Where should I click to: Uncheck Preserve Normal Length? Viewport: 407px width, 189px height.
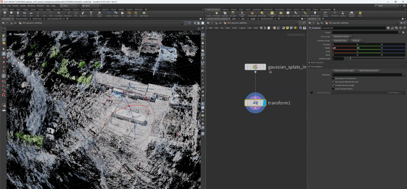pos(333,85)
